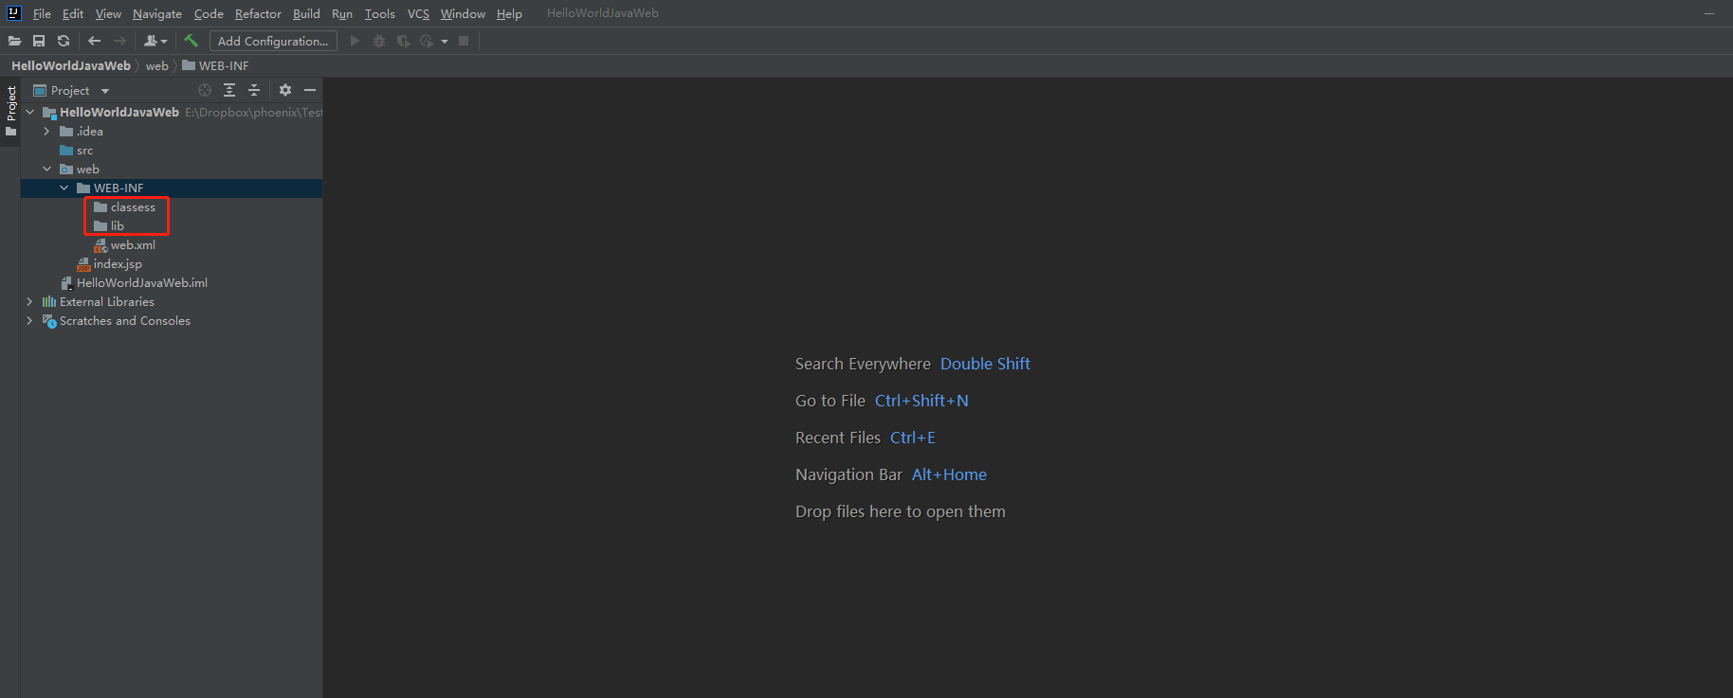Click the Double Shift shortcut text
This screenshot has height=698, width=1733.
985,364
